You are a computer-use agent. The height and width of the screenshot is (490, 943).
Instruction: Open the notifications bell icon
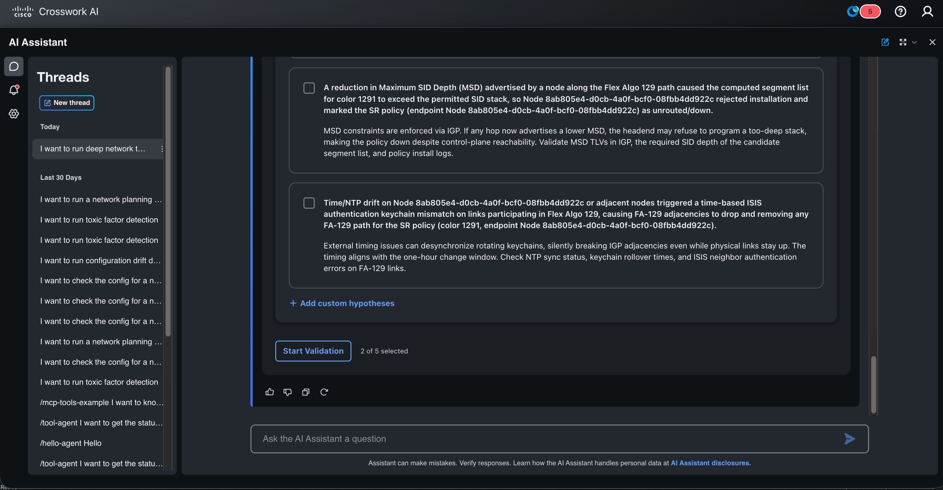14,90
